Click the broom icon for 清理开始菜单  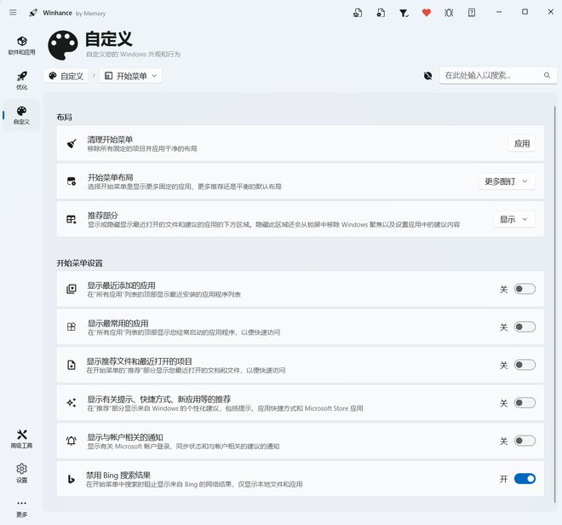click(x=72, y=143)
